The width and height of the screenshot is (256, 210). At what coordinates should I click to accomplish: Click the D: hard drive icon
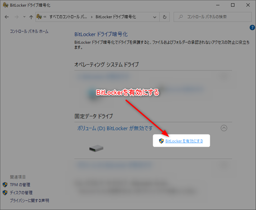point(96,148)
